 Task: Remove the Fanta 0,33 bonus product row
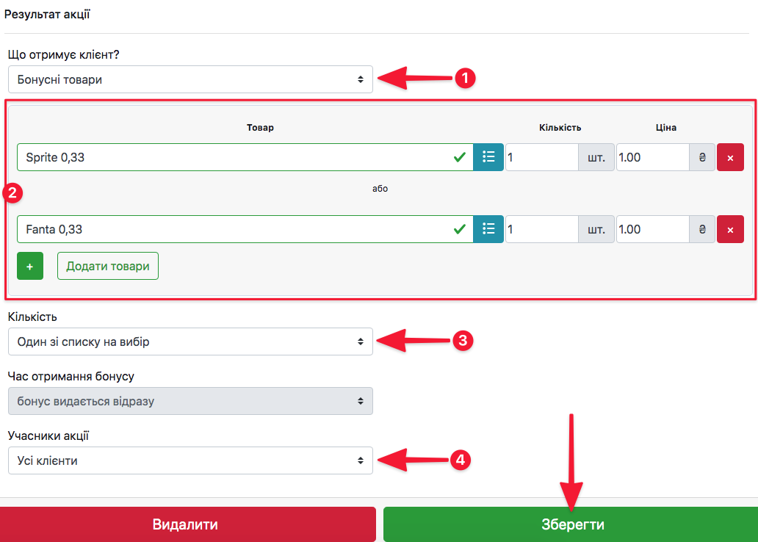(x=730, y=229)
